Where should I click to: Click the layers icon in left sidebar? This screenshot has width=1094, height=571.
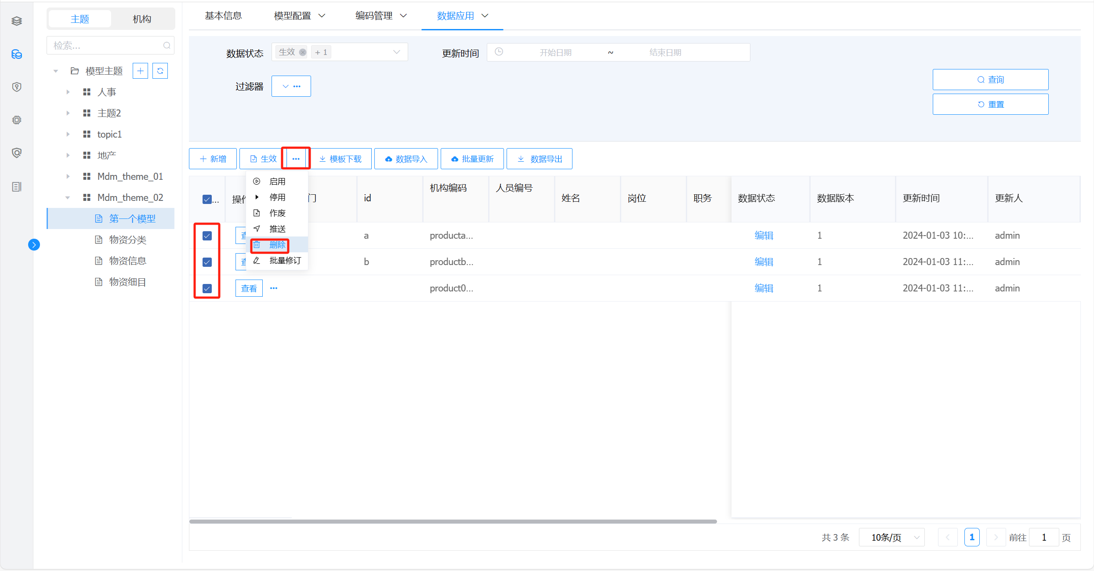click(x=17, y=21)
